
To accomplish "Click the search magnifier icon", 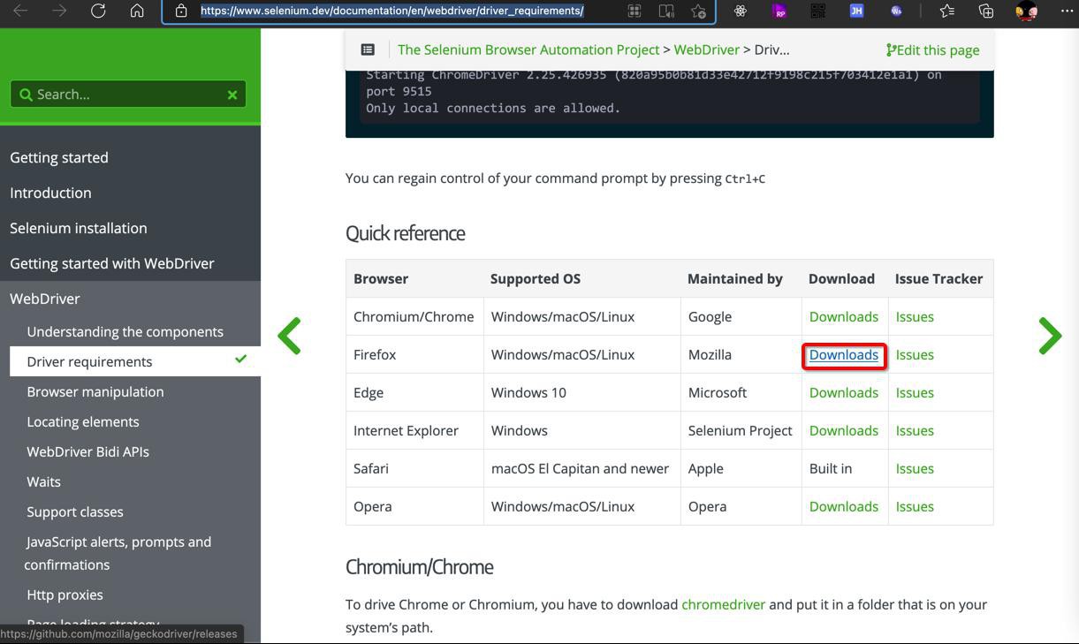I will click(26, 95).
